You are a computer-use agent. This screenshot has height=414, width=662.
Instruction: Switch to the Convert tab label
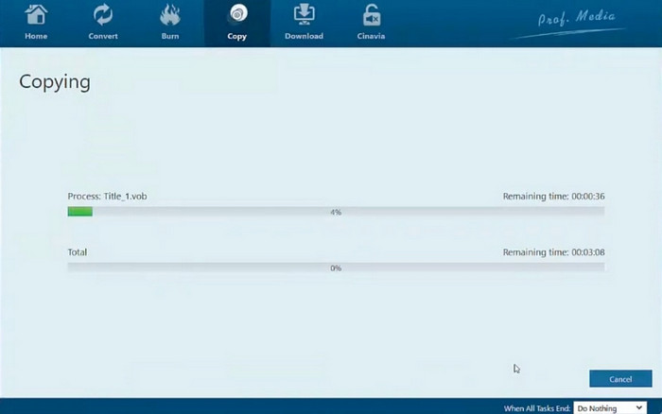[x=103, y=37]
